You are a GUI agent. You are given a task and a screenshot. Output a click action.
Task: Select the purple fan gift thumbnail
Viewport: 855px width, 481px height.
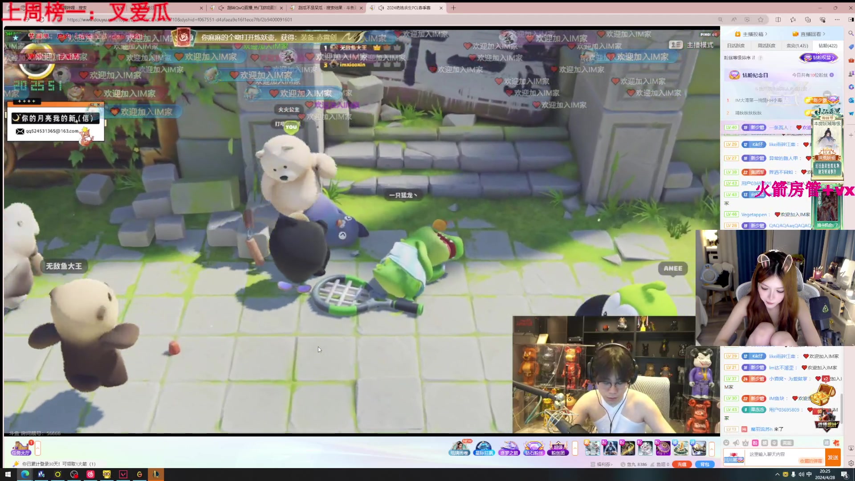(663, 448)
